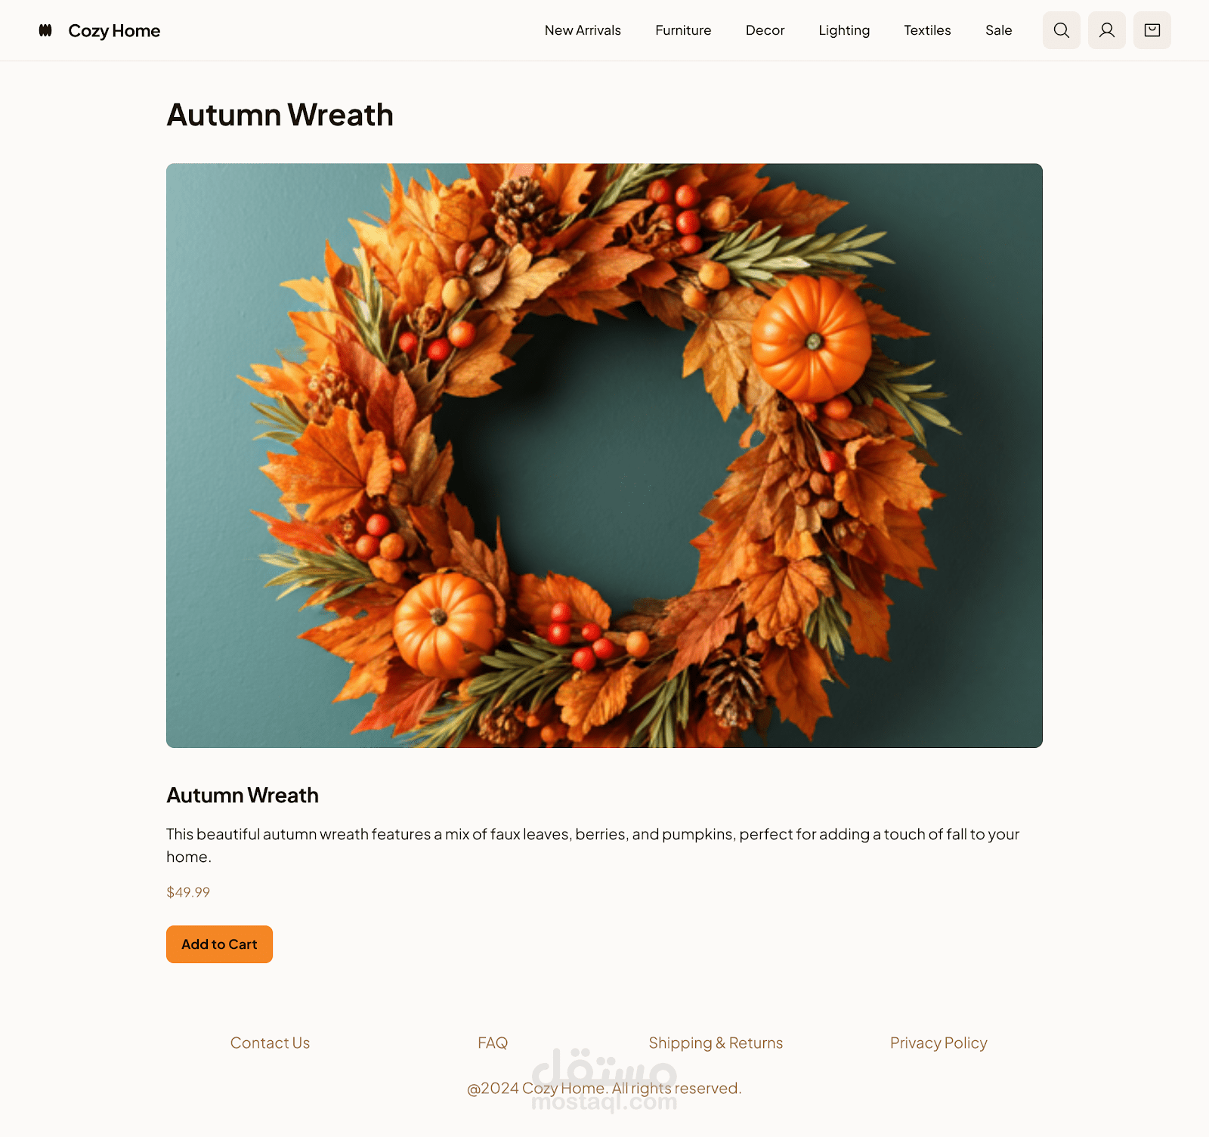Click the Add to Cart button
Viewport: 1209px width, 1137px height.
[x=219, y=944]
